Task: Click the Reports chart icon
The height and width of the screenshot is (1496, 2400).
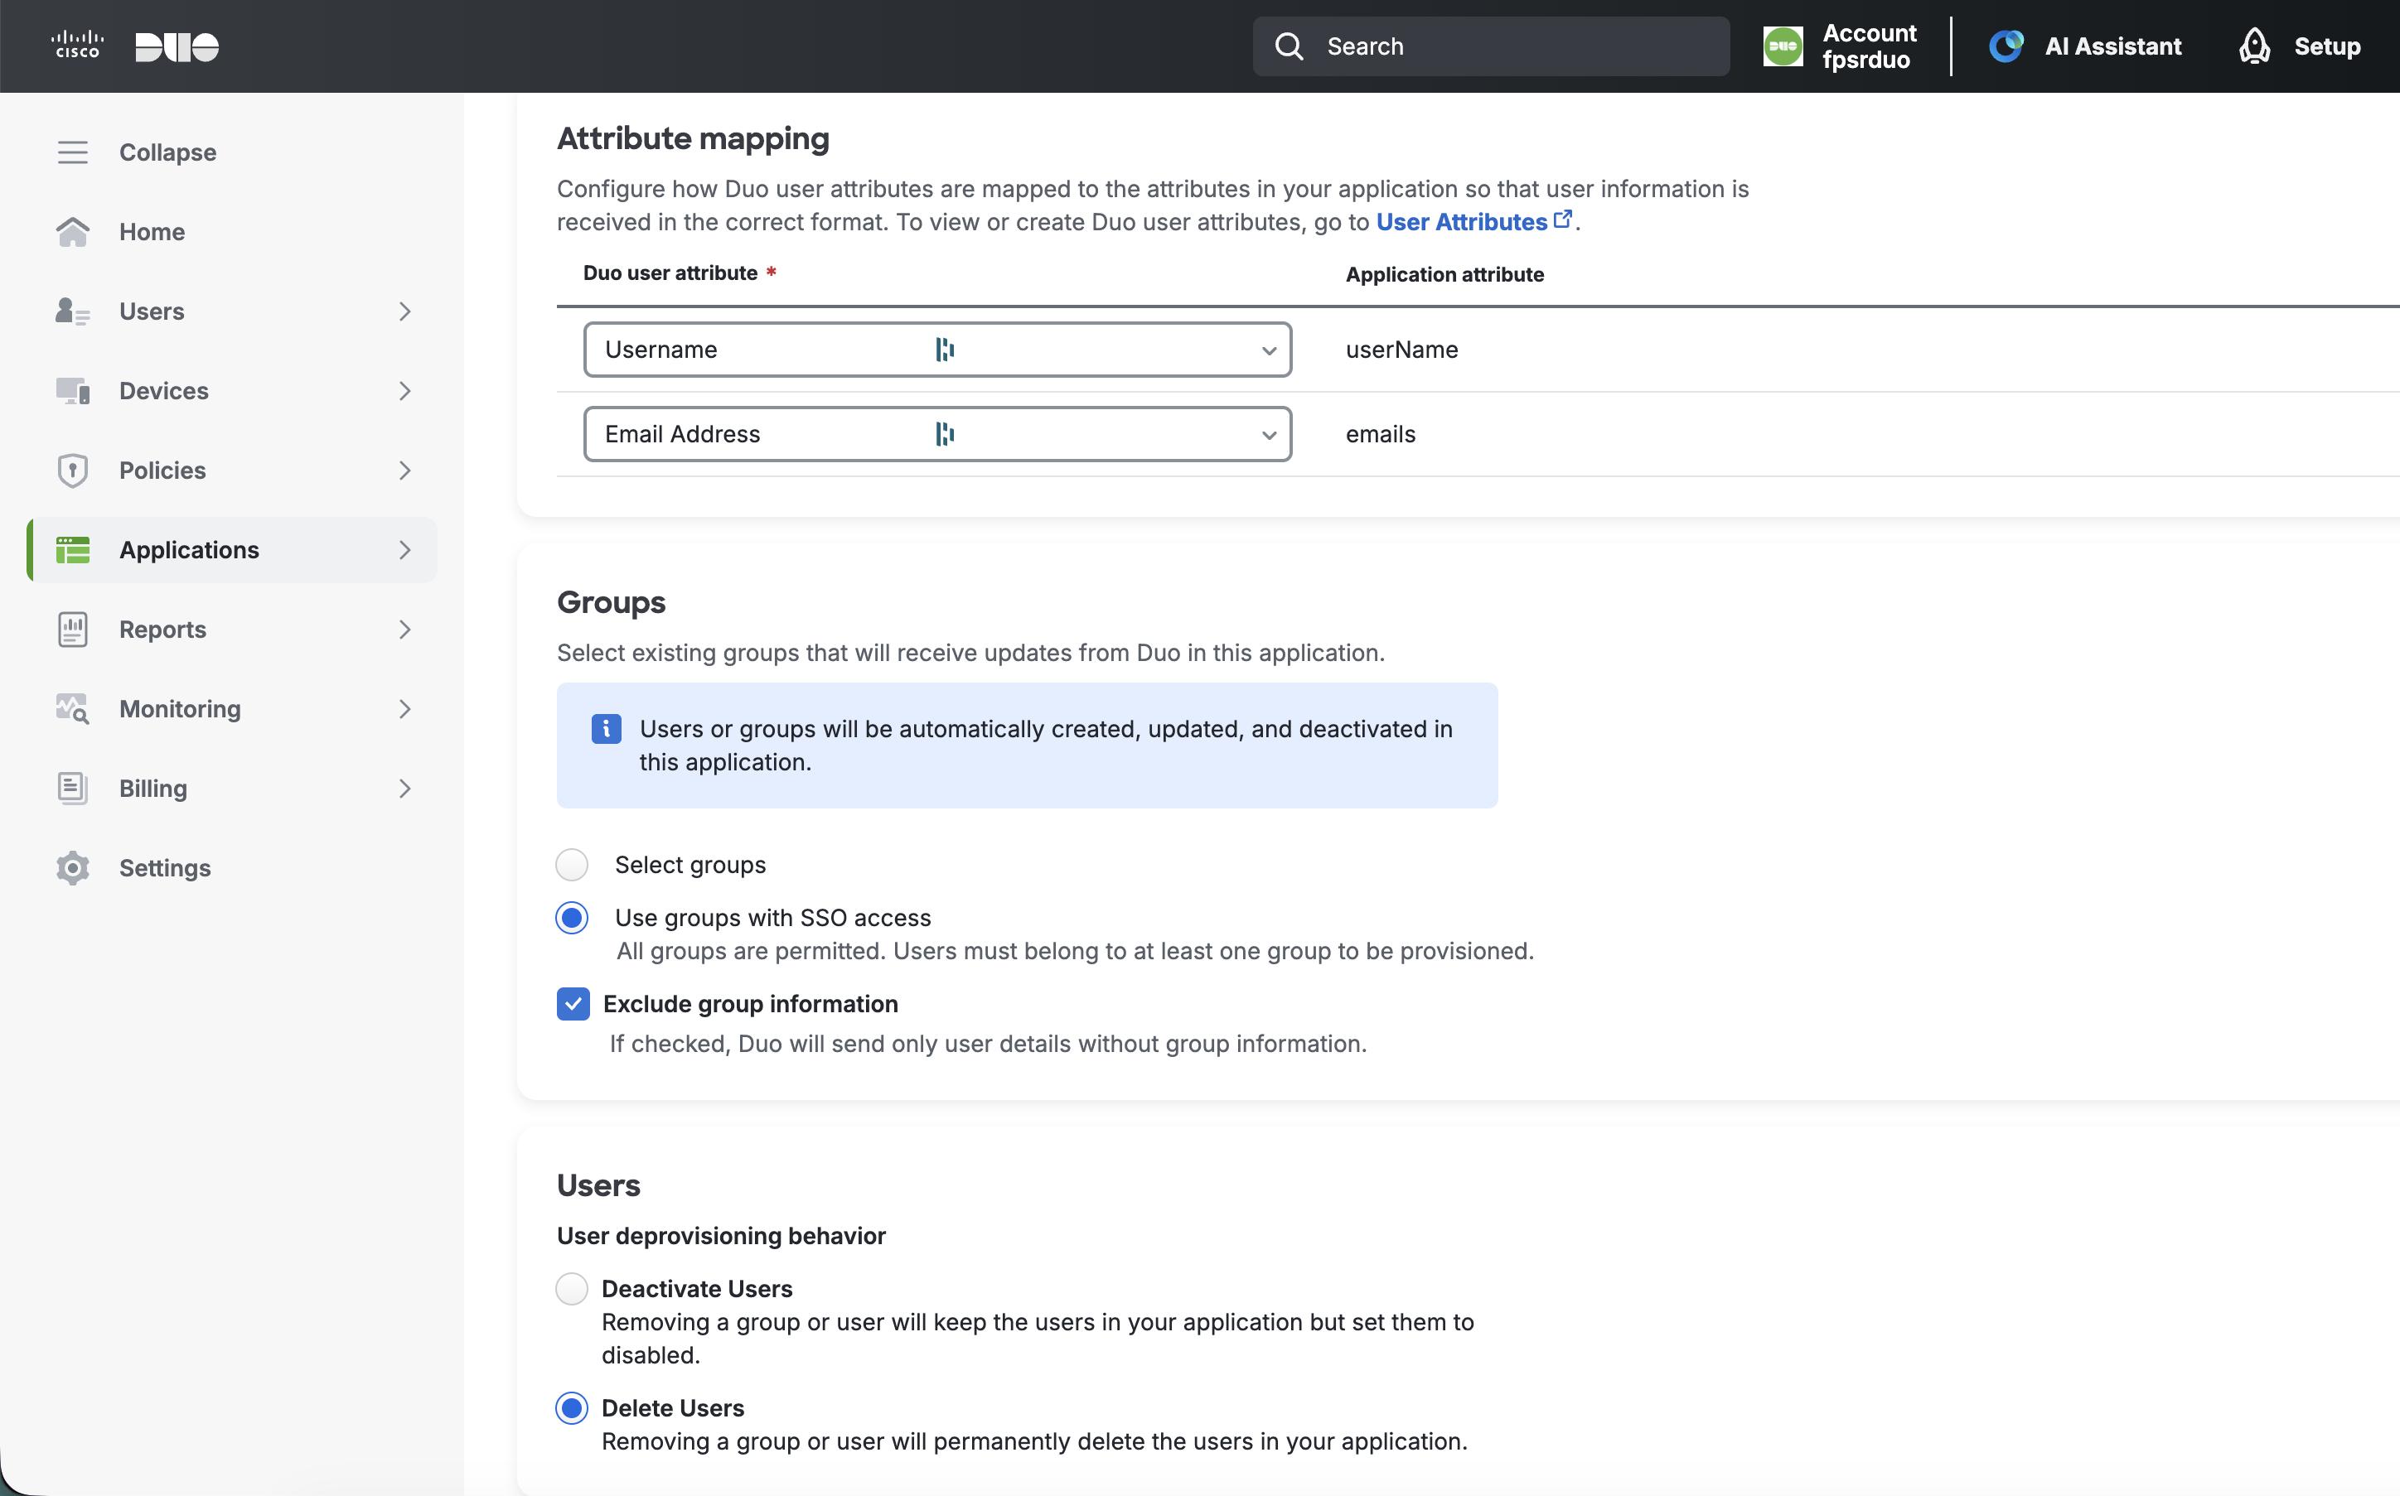Action: point(72,630)
